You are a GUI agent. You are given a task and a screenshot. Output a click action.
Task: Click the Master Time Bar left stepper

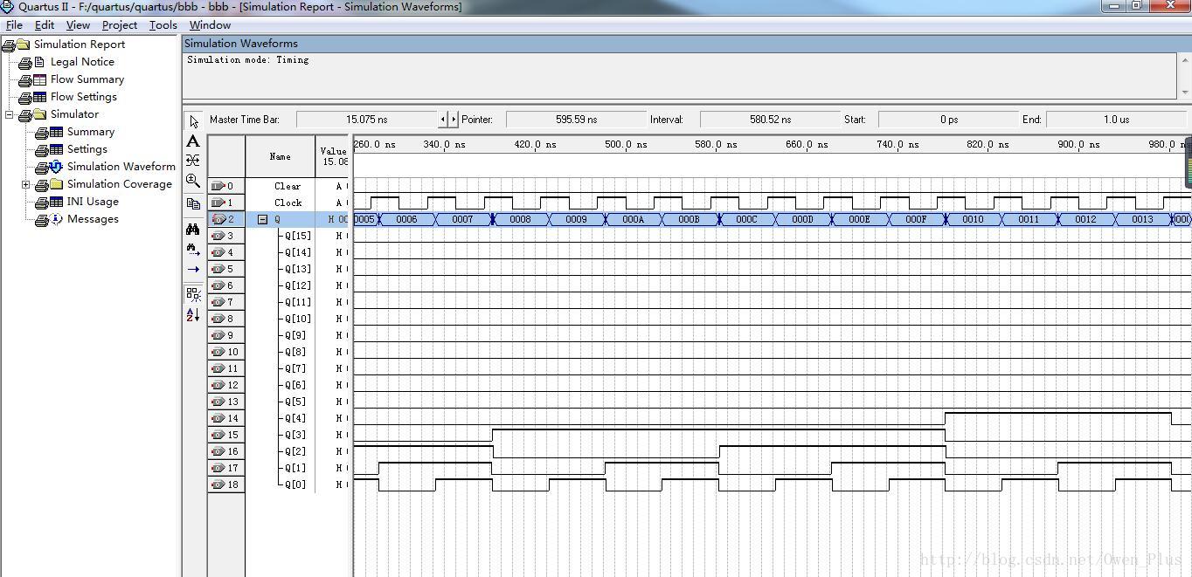(x=443, y=120)
